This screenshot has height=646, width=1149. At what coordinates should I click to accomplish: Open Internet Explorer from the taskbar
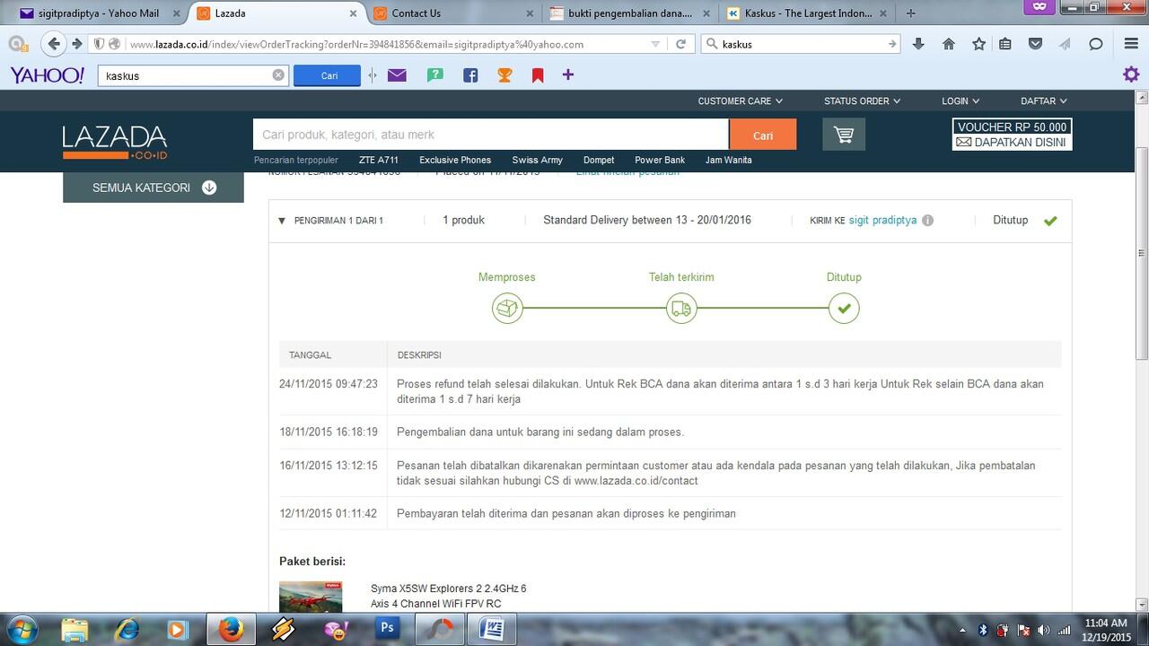point(127,629)
